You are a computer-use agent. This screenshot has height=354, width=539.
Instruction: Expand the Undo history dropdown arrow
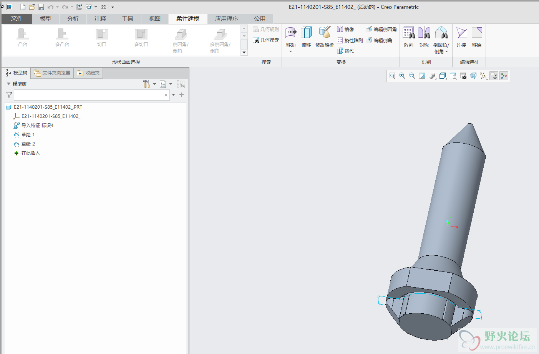click(57, 7)
